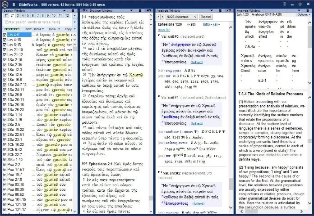
Task: Open the NA28 Apparatus combo box
Action: point(182,17)
